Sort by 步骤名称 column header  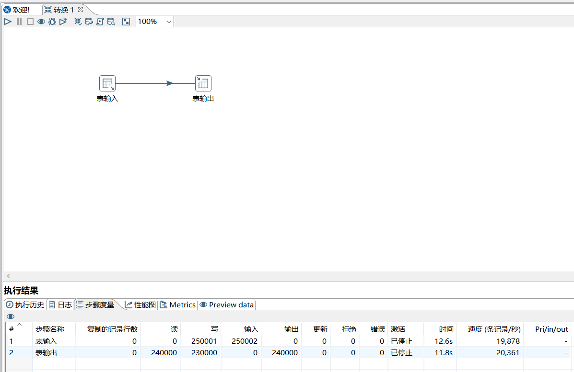click(x=54, y=329)
